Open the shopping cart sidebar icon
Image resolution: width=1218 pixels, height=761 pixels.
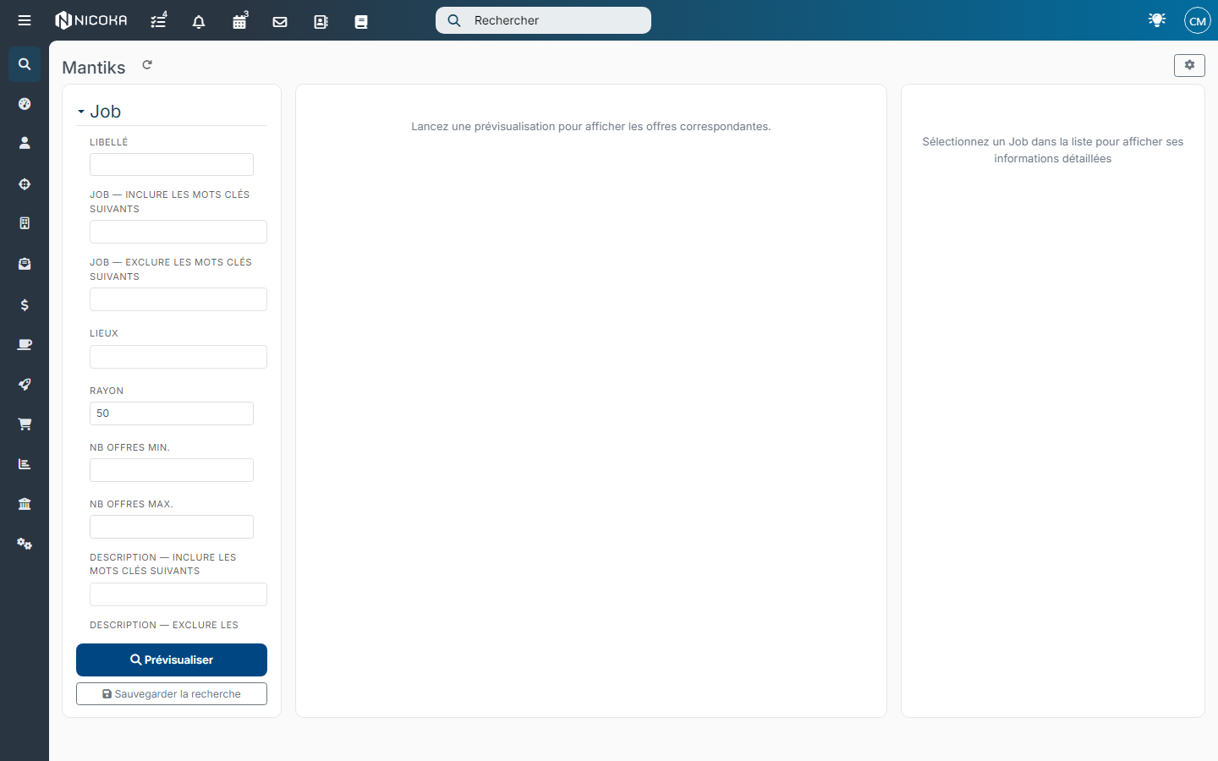tap(25, 424)
